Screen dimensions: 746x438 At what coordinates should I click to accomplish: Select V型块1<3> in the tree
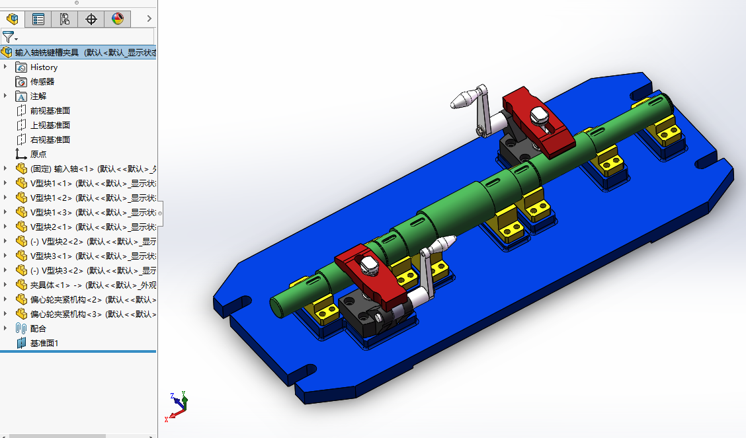93,212
